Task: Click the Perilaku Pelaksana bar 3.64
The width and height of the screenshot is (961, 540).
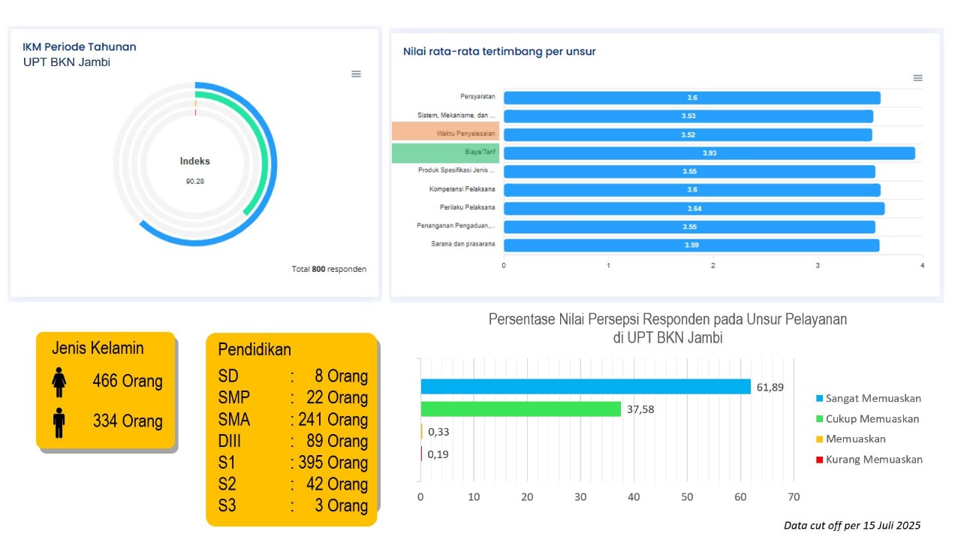Action: tap(694, 208)
